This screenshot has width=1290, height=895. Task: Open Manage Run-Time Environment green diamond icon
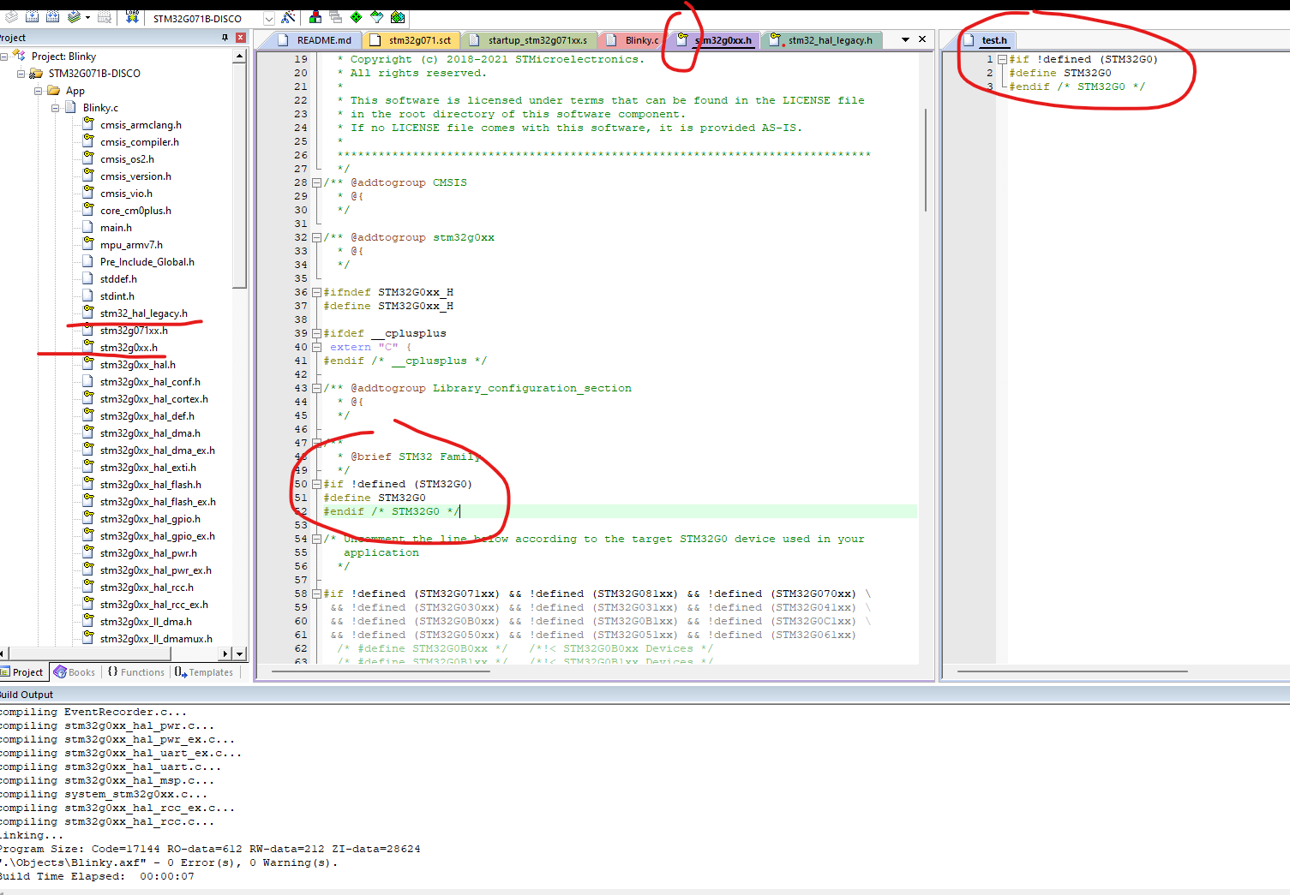point(356,17)
